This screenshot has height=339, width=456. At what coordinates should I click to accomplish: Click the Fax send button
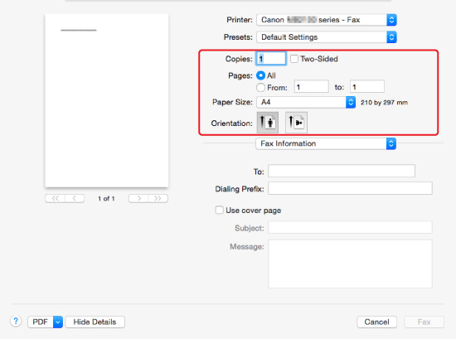click(x=424, y=322)
